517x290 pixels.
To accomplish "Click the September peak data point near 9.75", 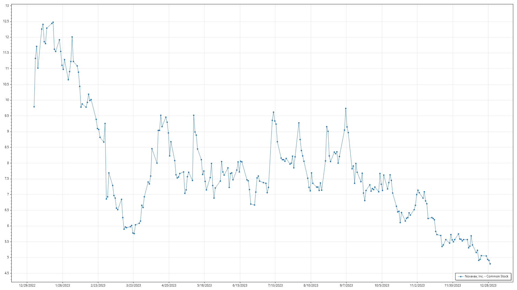I will coord(346,108).
